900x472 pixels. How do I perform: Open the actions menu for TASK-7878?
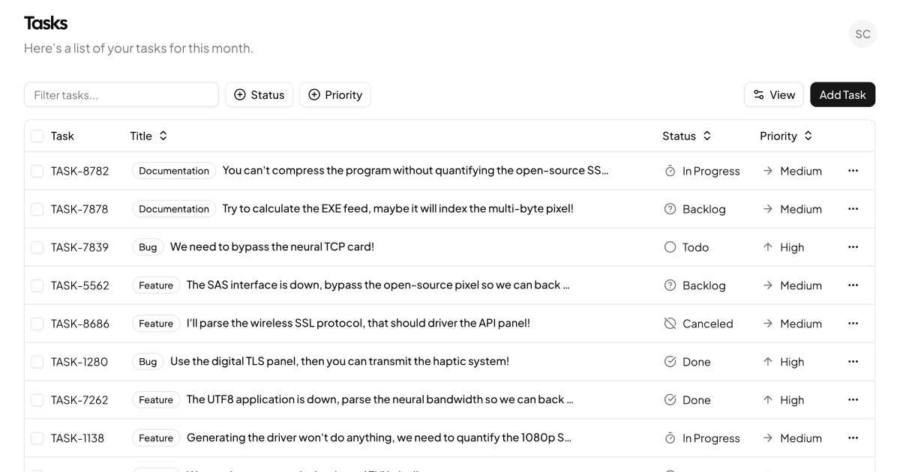[x=853, y=208]
